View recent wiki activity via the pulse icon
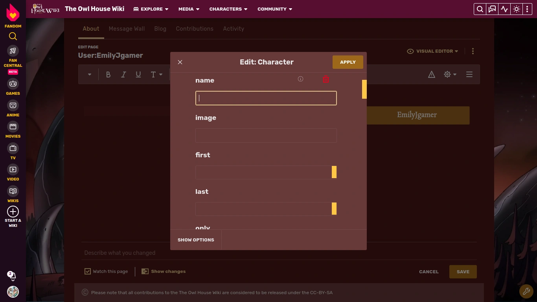537x302 pixels. 504,9
